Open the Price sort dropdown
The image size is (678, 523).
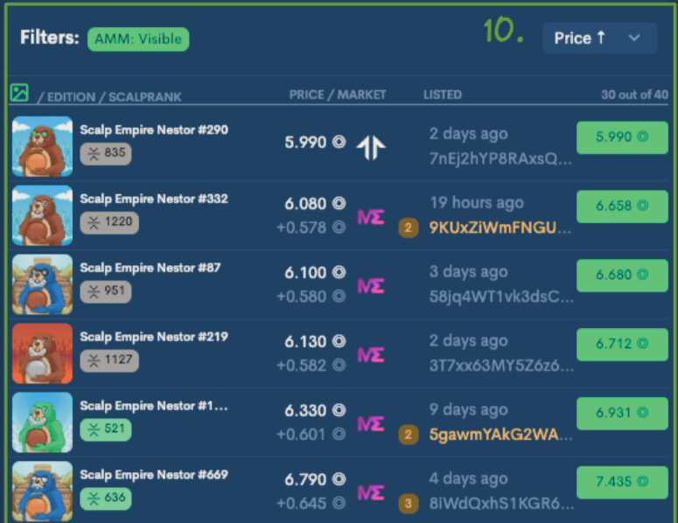599,38
